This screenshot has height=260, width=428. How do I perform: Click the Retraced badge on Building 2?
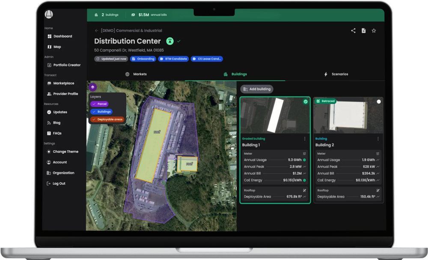(325, 101)
